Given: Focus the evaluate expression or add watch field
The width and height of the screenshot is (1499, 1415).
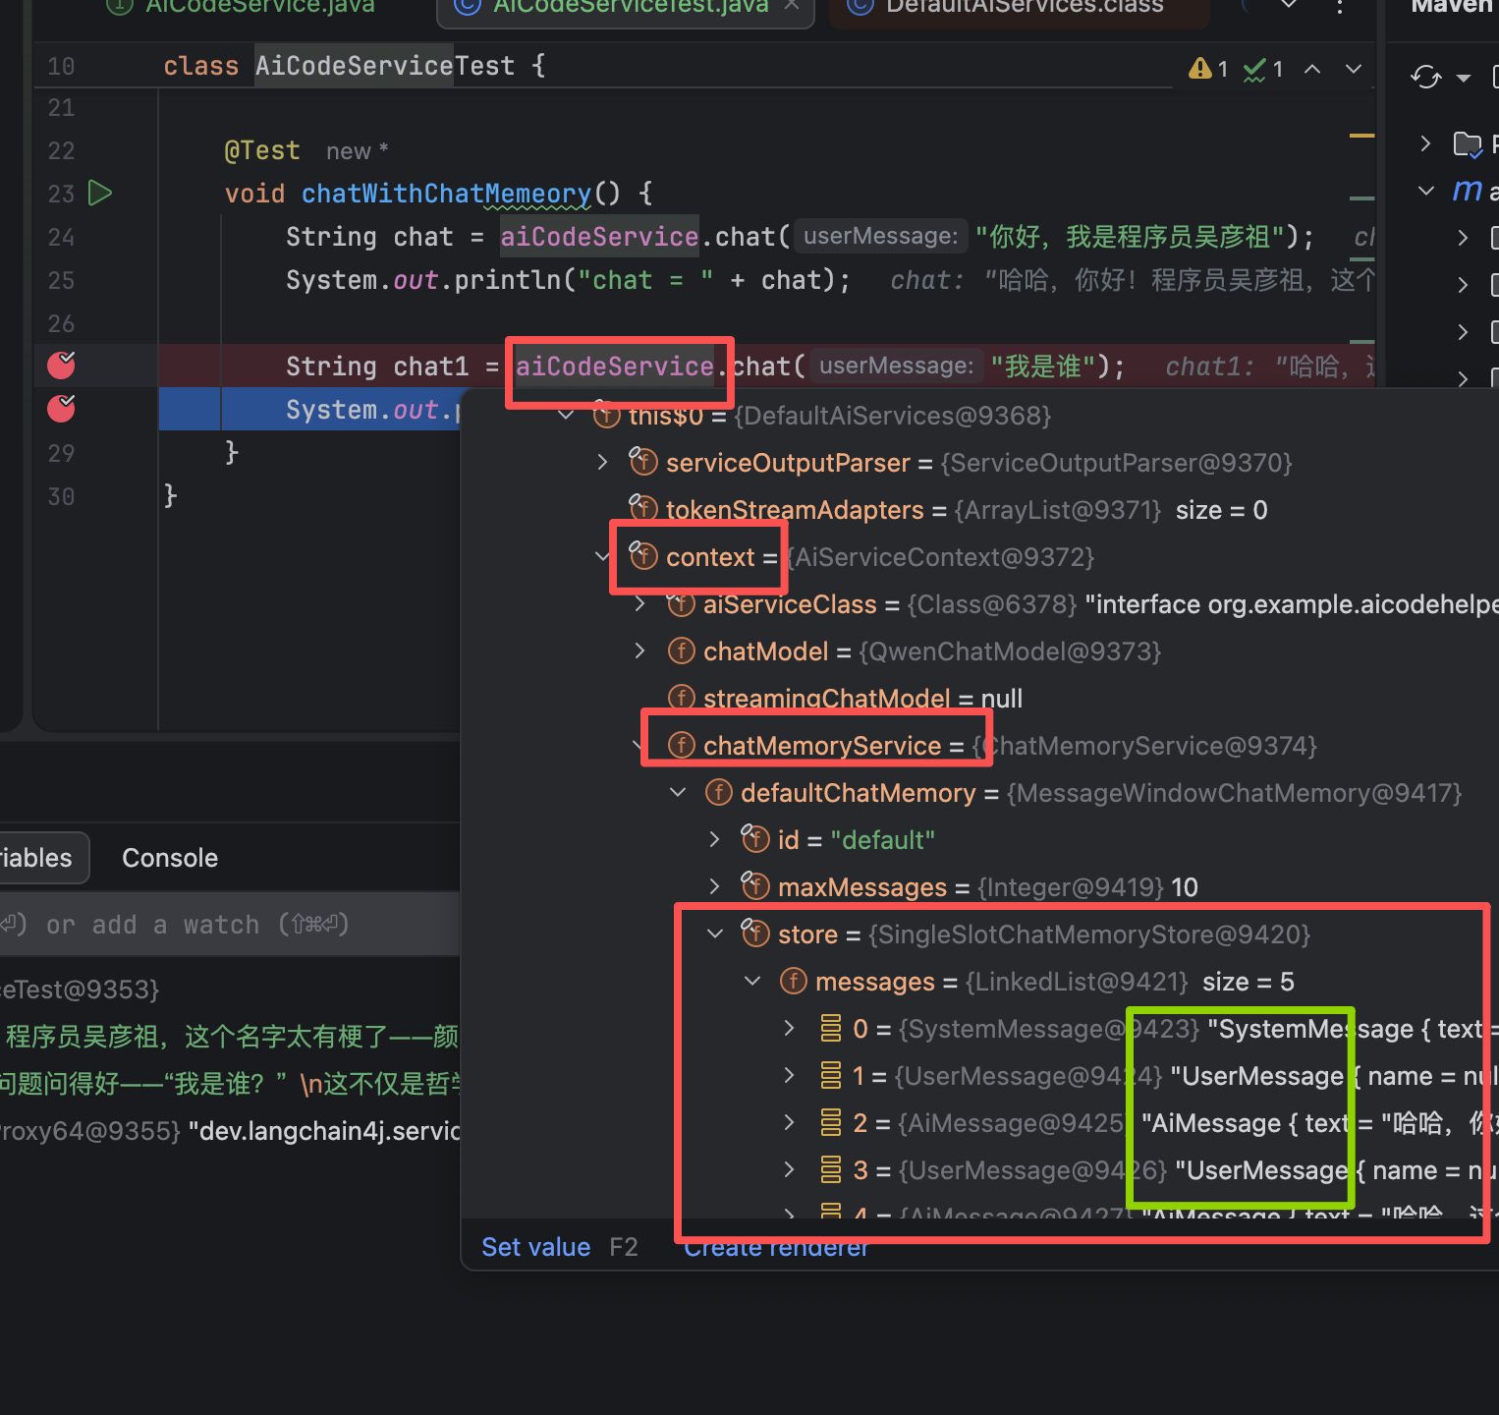Looking at the screenshot, I should tap(230, 925).
